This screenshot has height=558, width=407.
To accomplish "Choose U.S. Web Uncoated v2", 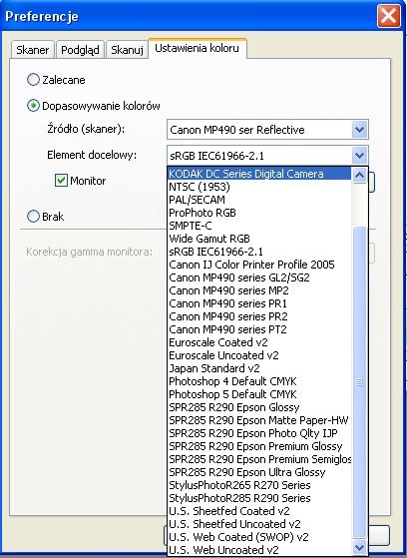I will 259,550.
